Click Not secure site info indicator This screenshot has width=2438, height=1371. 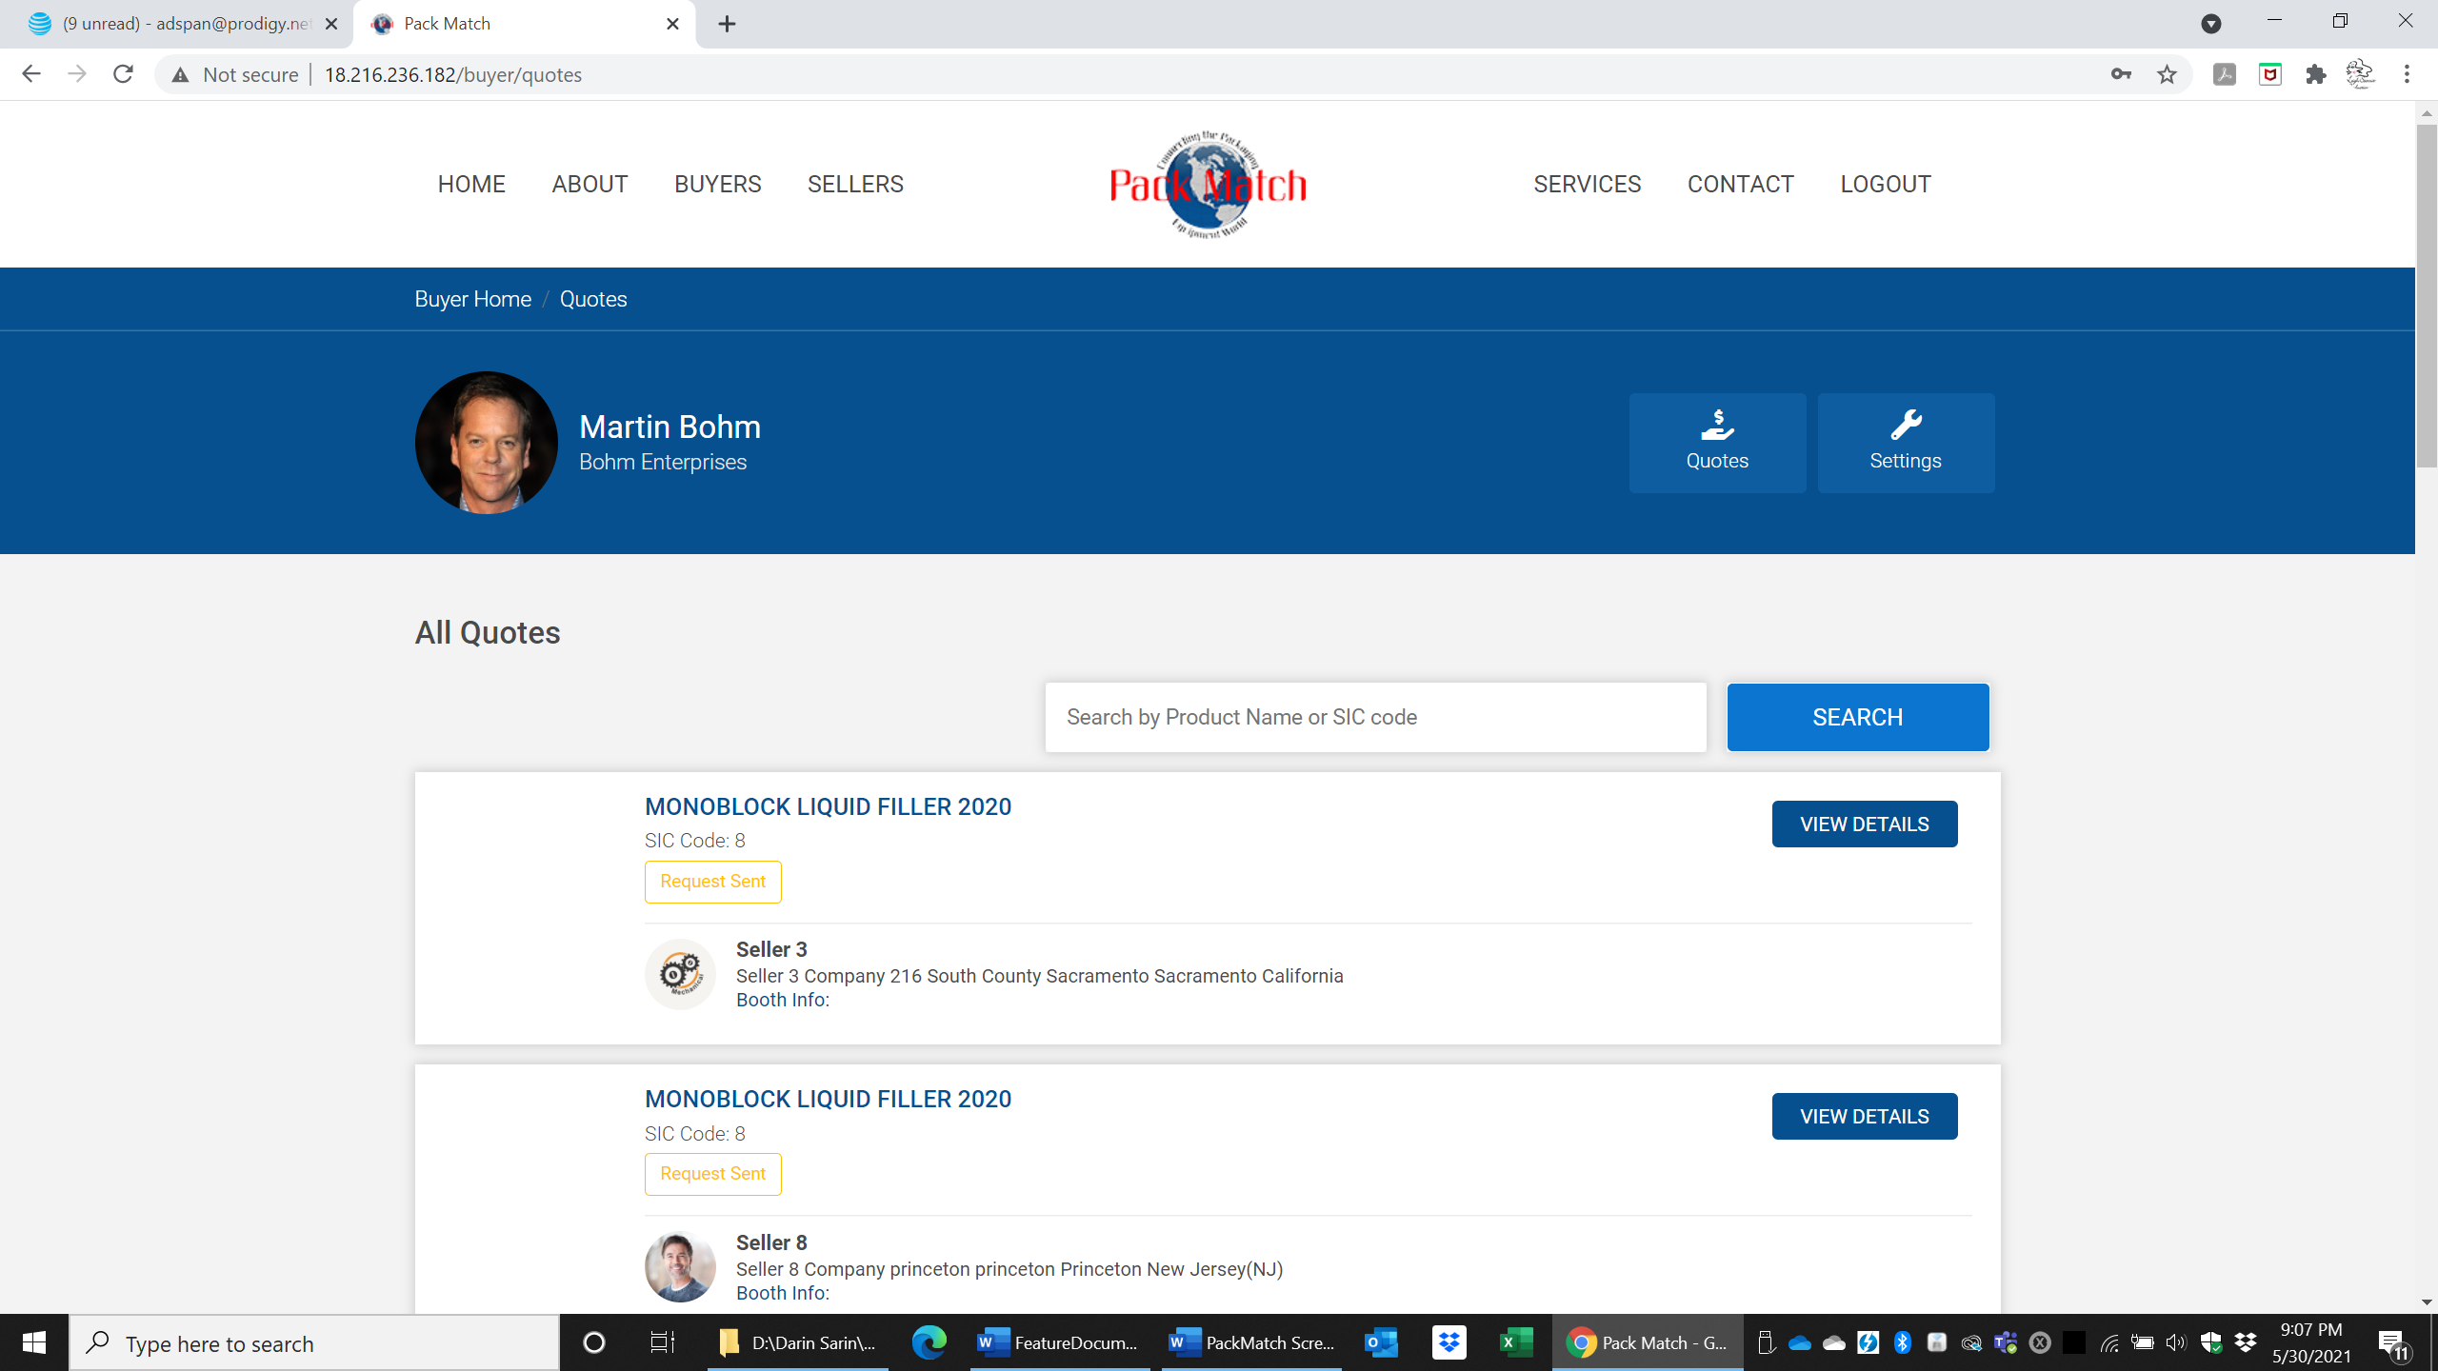(x=235, y=74)
